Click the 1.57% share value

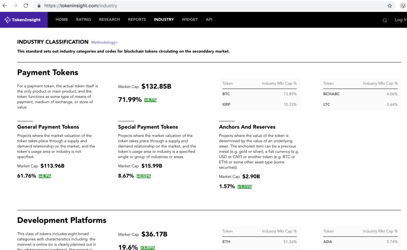227,186
